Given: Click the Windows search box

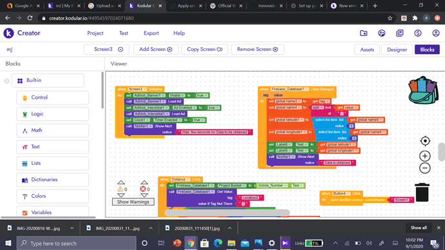Looking at the screenshot, I should (x=76, y=243).
